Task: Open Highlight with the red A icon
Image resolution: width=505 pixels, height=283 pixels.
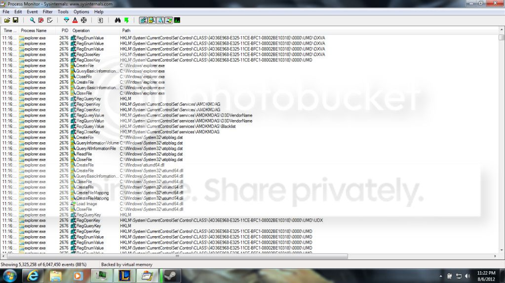Action: click(75, 20)
